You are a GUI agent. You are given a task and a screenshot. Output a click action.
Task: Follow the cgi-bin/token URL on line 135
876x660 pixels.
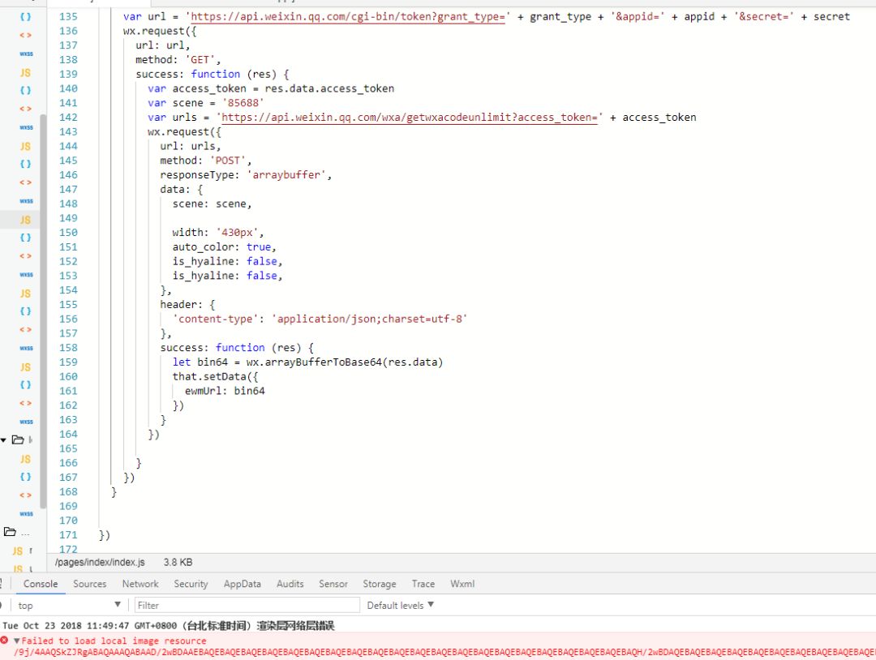(348, 17)
